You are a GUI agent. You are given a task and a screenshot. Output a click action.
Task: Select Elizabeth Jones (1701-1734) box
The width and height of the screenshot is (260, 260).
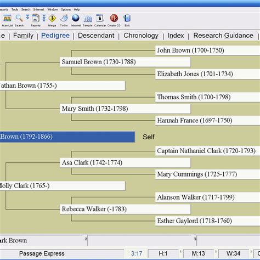click(x=208, y=74)
